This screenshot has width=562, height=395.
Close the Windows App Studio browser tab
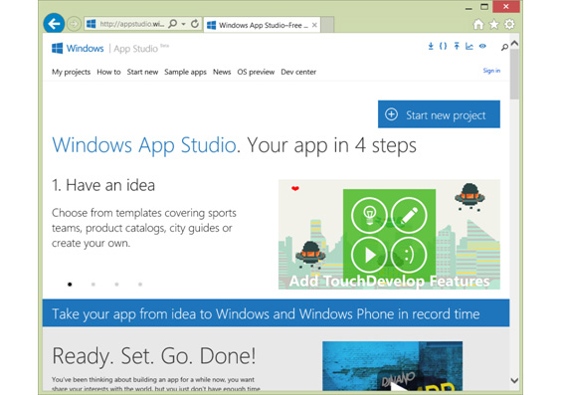pos(314,25)
